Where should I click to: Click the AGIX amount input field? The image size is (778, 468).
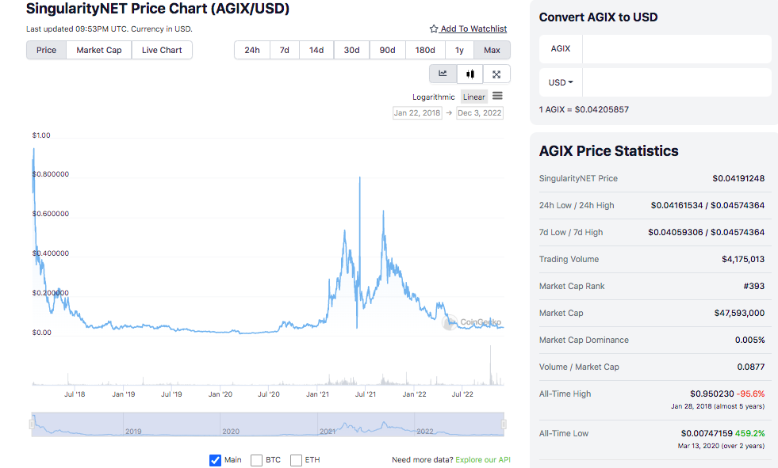point(676,48)
